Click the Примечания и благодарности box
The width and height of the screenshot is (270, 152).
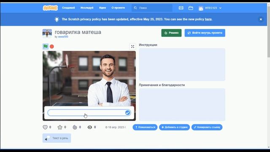(x=182, y=105)
